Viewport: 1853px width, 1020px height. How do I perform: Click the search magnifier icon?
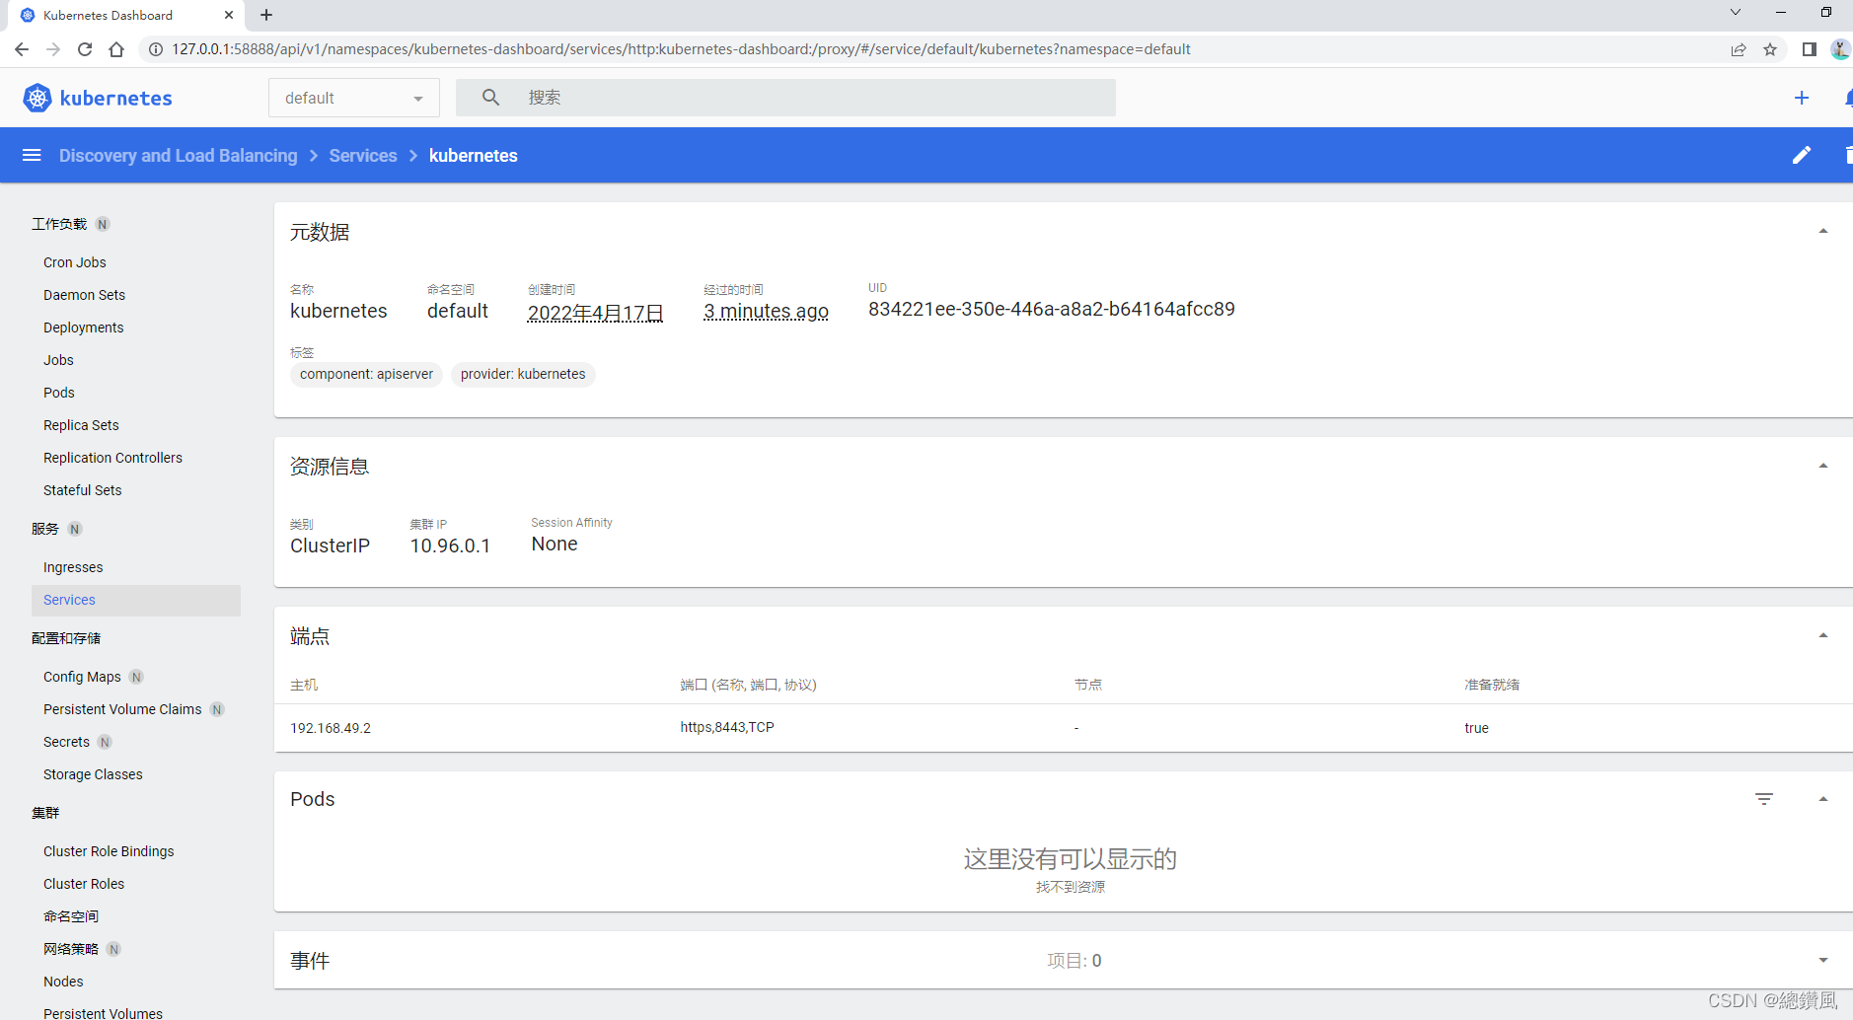[490, 97]
